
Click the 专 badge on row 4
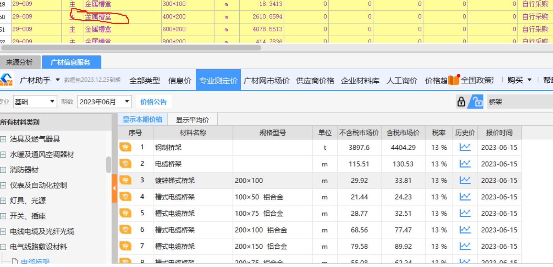coord(125,197)
